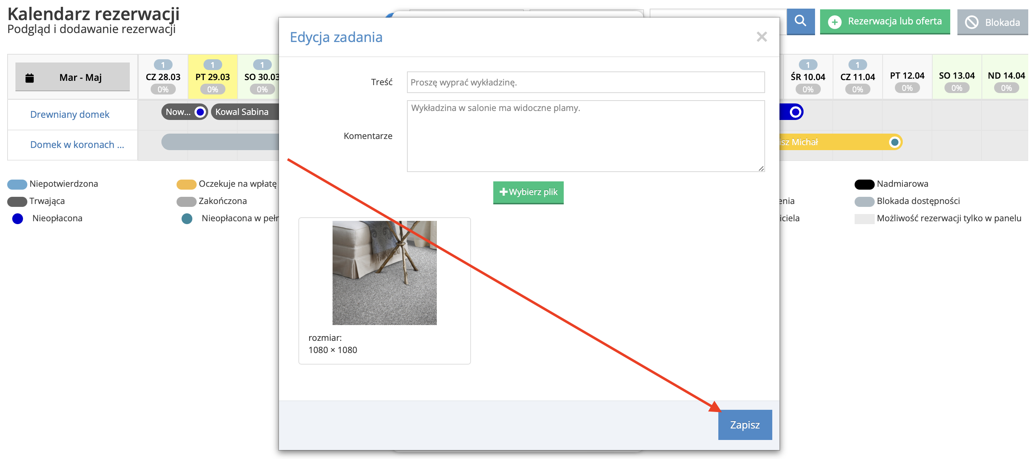Click the blue search magnifier button
The image size is (1034, 459).
800,21
